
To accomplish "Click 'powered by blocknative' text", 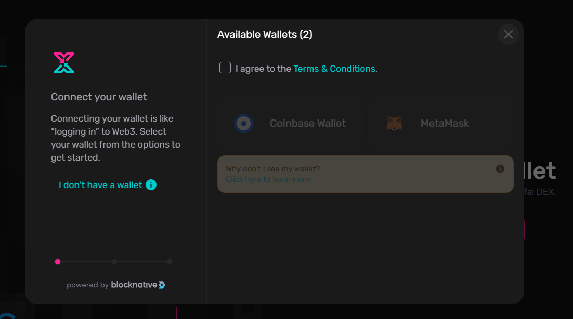I will 116,285.
